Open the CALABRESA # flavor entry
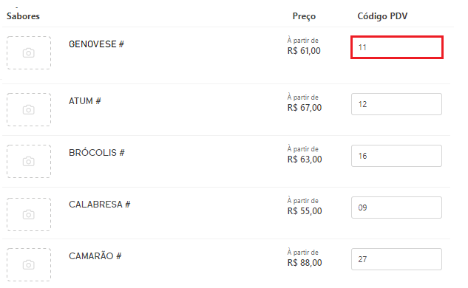 (x=99, y=205)
